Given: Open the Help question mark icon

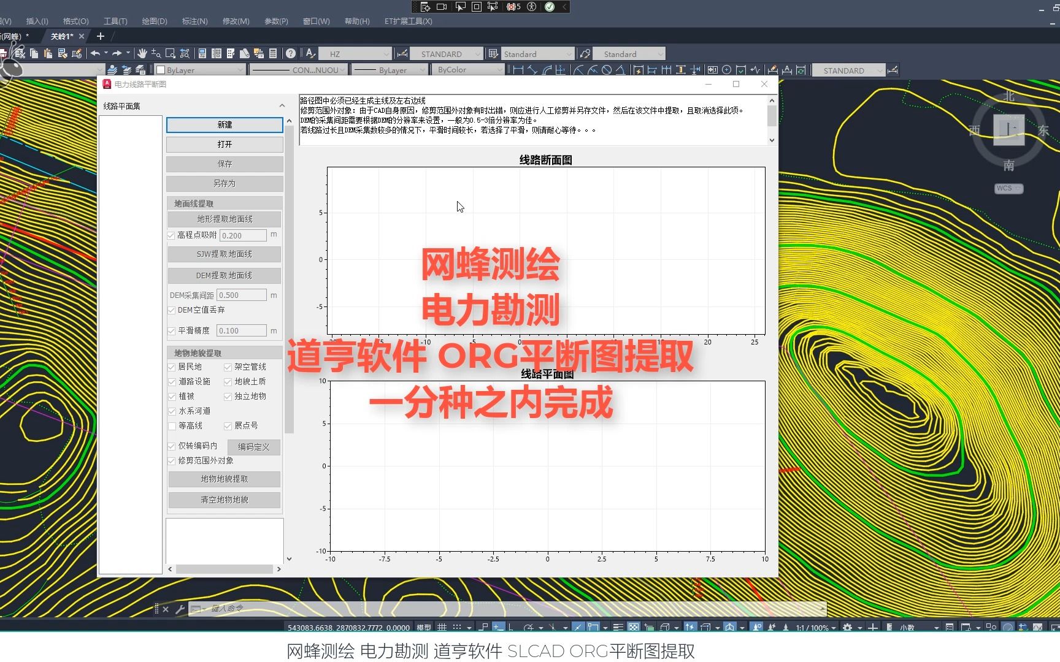Looking at the screenshot, I should [291, 53].
